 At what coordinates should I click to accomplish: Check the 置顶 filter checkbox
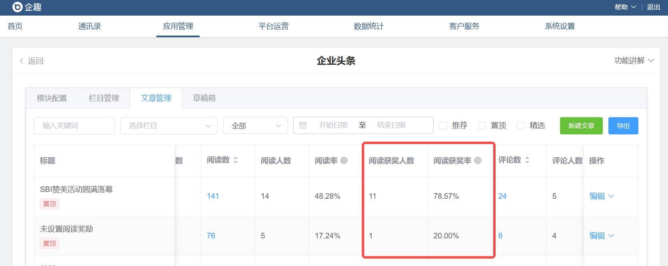482,126
